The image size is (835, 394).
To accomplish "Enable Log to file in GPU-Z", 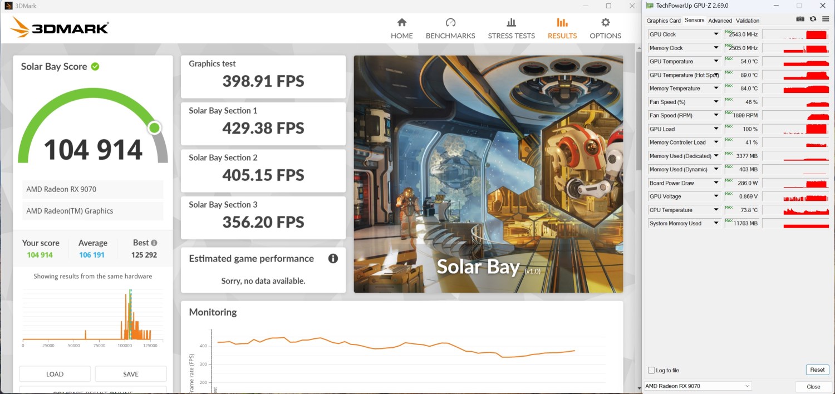I will [x=651, y=370].
